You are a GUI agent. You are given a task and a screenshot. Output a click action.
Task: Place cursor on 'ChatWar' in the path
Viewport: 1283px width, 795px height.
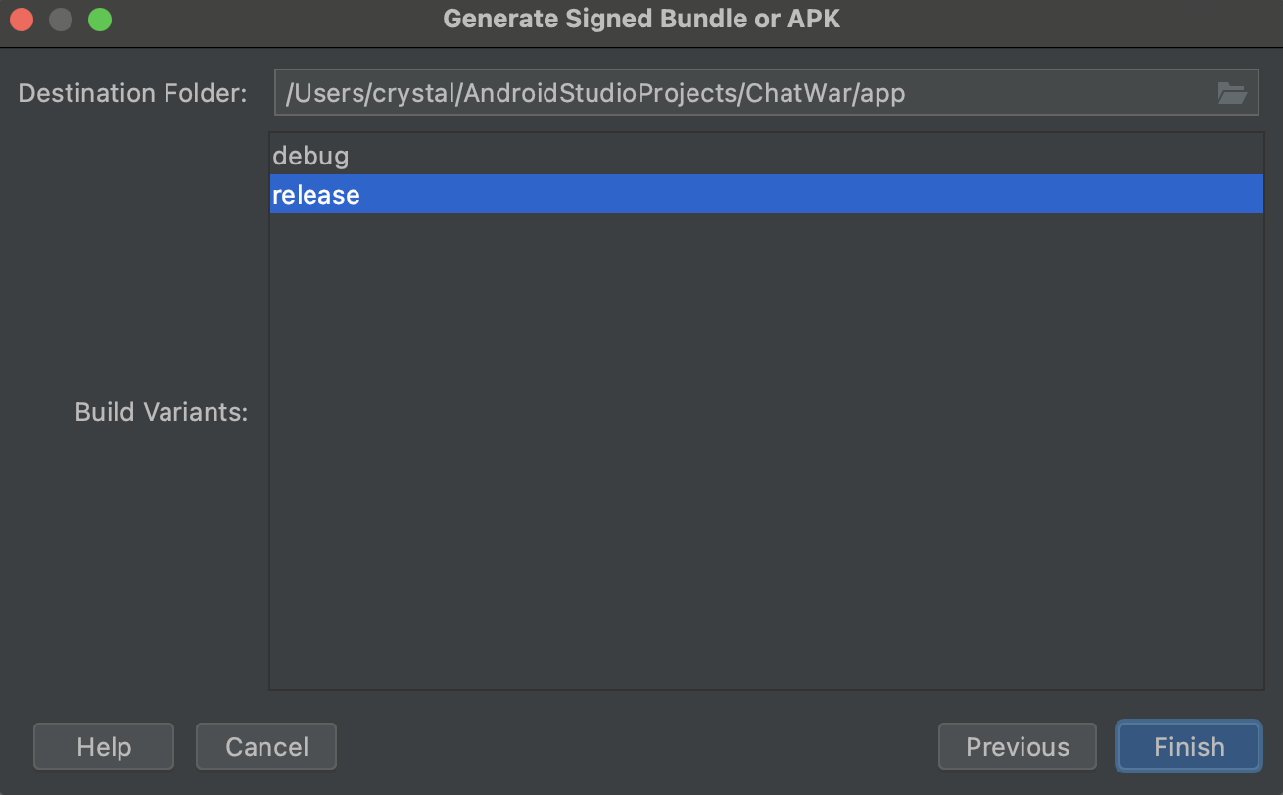pos(795,93)
